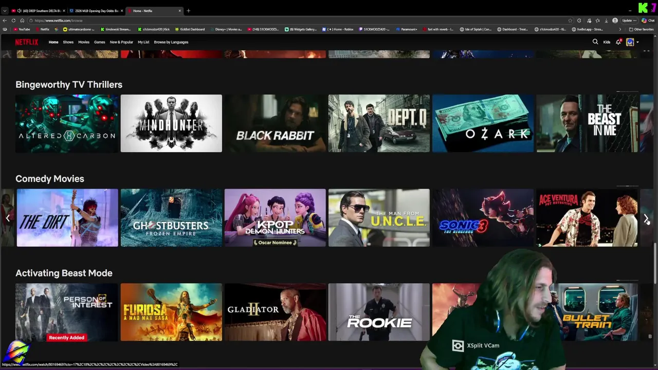658x370 pixels.
Task: Open The Dirt movie thumbnail
Action: click(67, 218)
